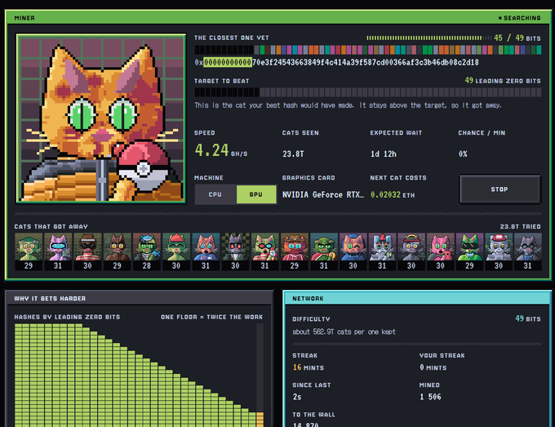Select the GPU machine option
This screenshot has height=427, width=555.
tap(256, 194)
